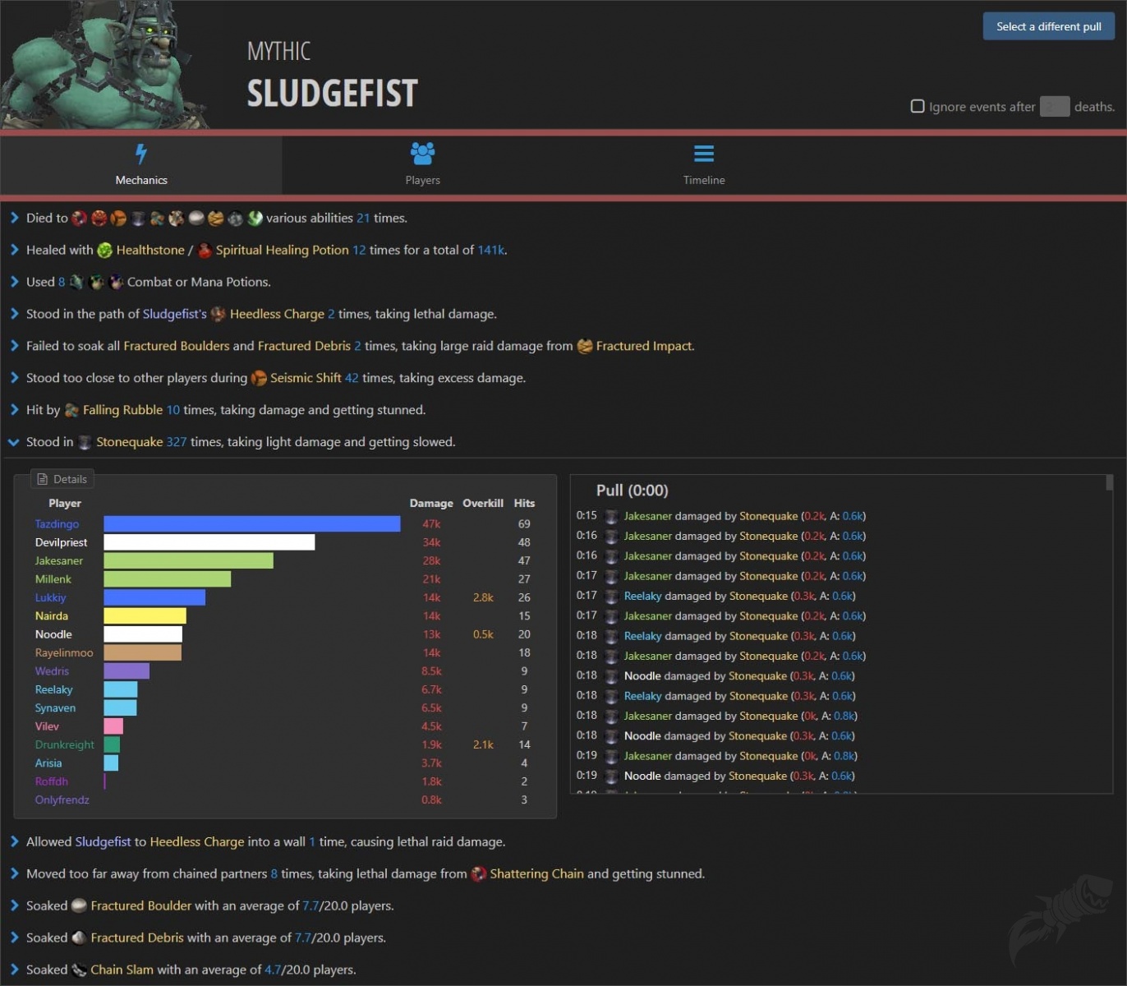The height and width of the screenshot is (986, 1127).
Task: Click the deaths count input field
Action: coord(1054,107)
